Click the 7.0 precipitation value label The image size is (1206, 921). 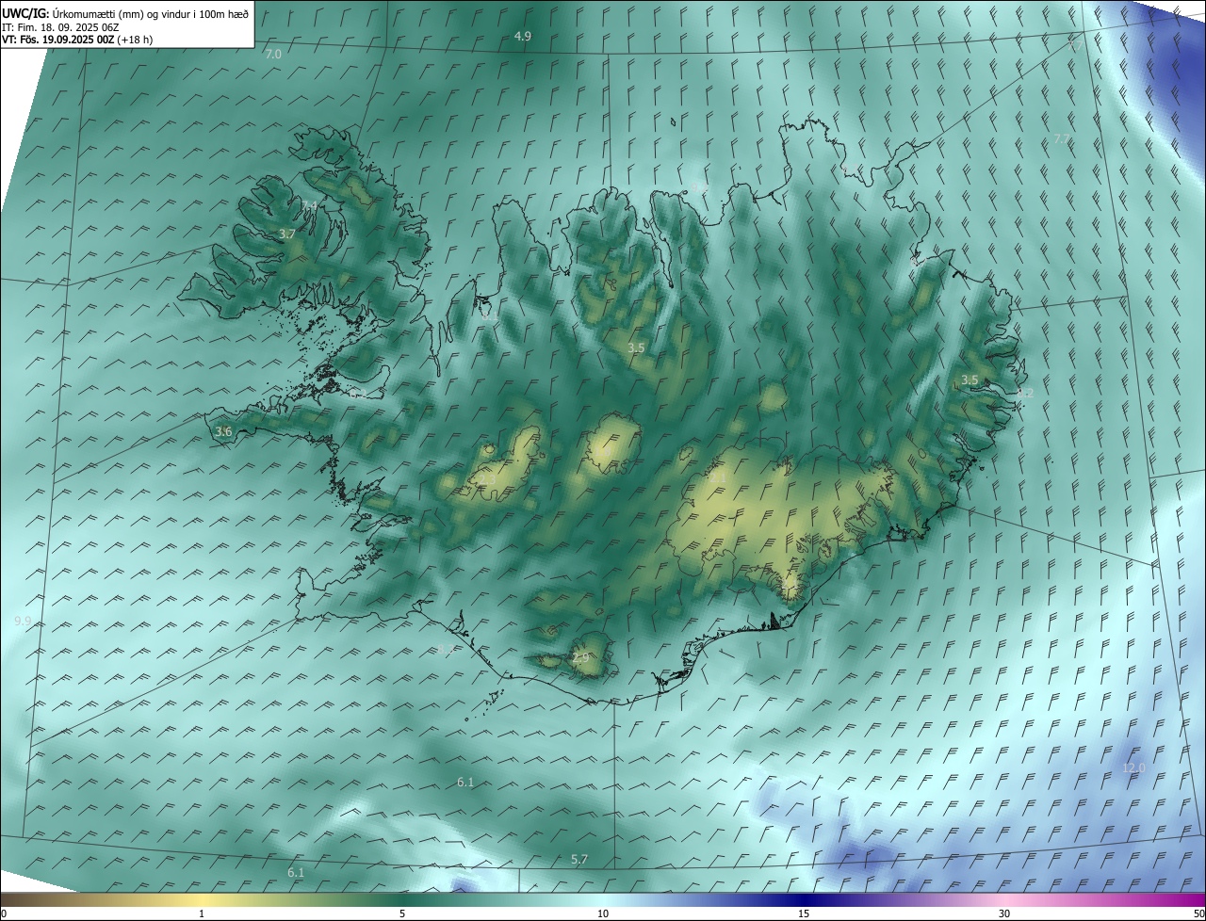pyautogui.click(x=273, y=55)
